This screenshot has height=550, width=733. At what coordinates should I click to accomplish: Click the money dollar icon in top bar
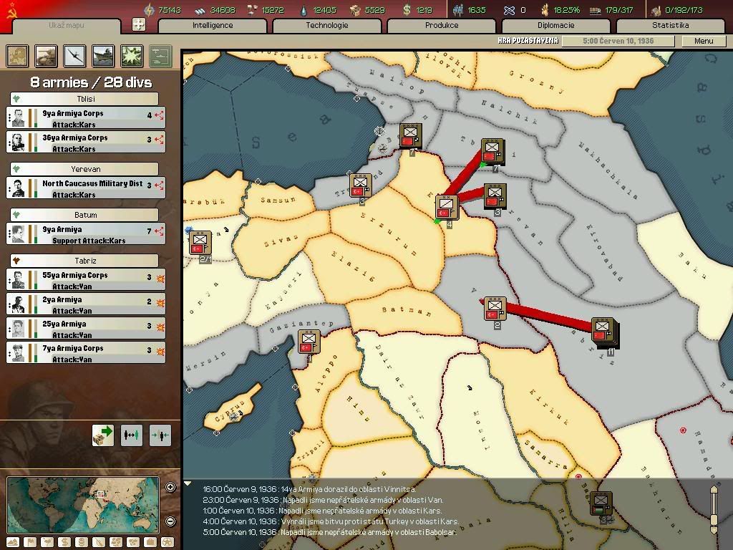pos(407,10)
